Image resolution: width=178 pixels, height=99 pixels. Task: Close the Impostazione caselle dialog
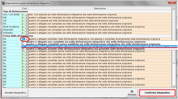[172, 2]
